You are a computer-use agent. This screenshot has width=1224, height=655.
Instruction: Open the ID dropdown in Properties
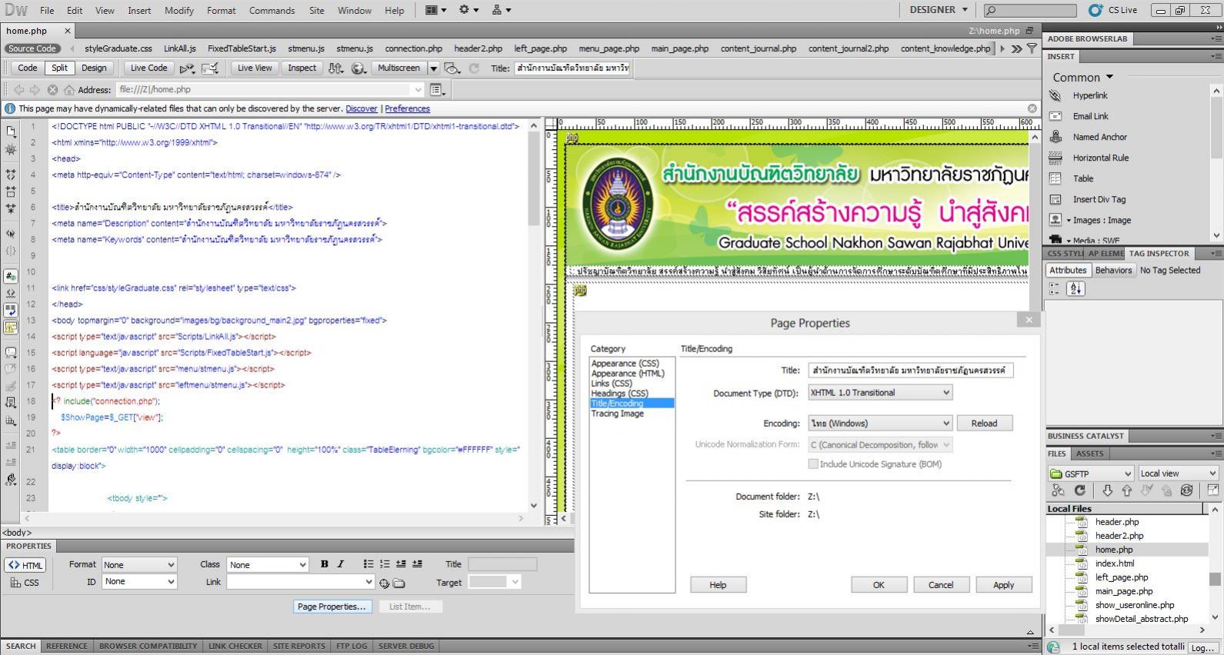tap(139, 582)
